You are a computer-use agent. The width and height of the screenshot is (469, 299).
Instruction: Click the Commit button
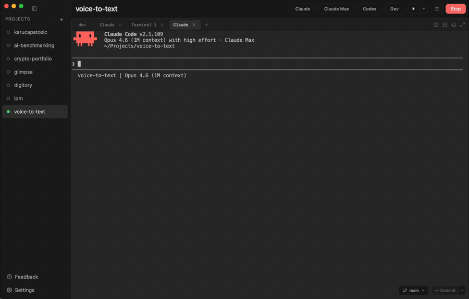click(445, 290)
